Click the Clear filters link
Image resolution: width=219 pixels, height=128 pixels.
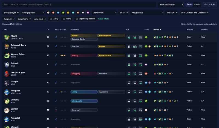[103, 19]
